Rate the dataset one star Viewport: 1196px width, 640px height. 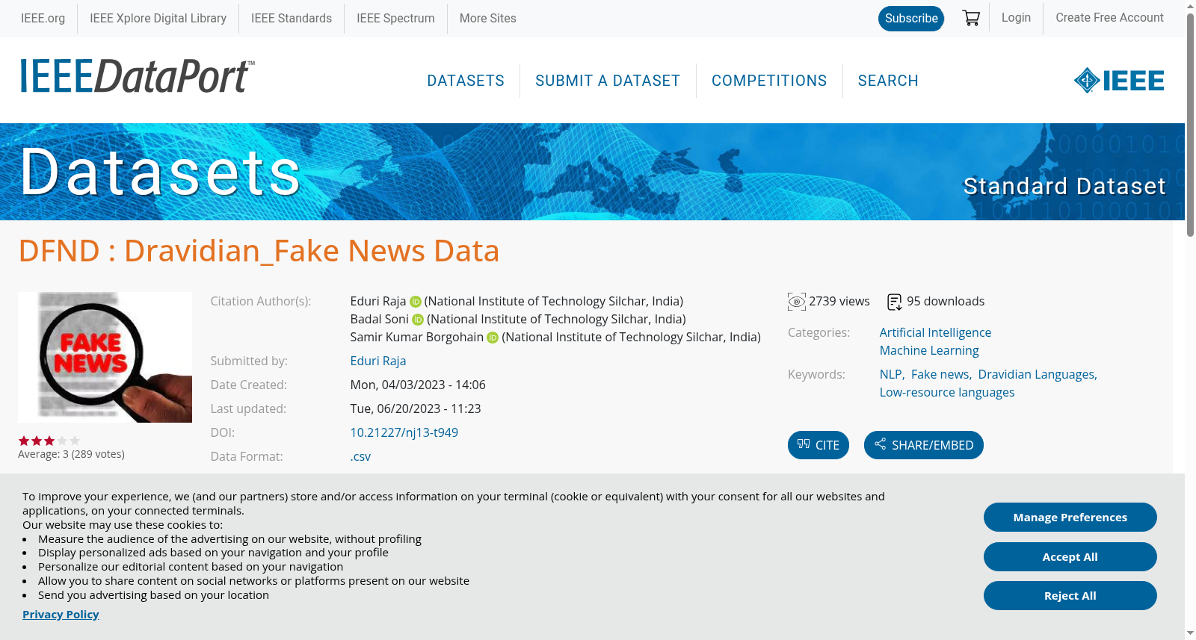pyautogui.click(x=24, y=441)
